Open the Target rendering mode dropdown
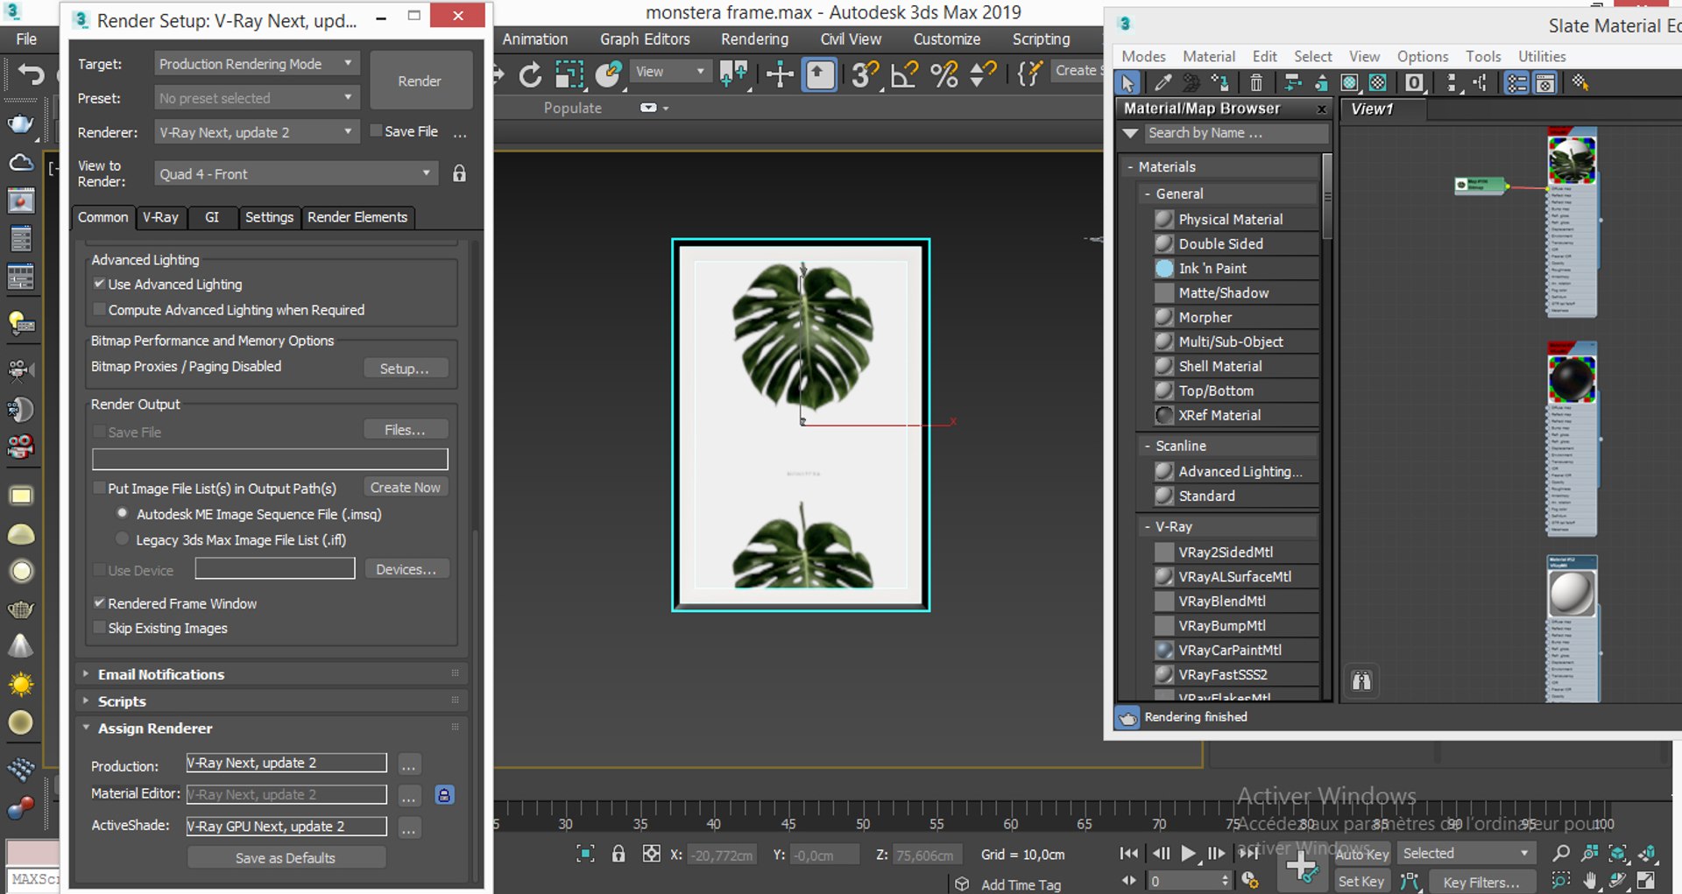Image resolution: width=1682 pixels, height=894 pixels. point(257,64)
